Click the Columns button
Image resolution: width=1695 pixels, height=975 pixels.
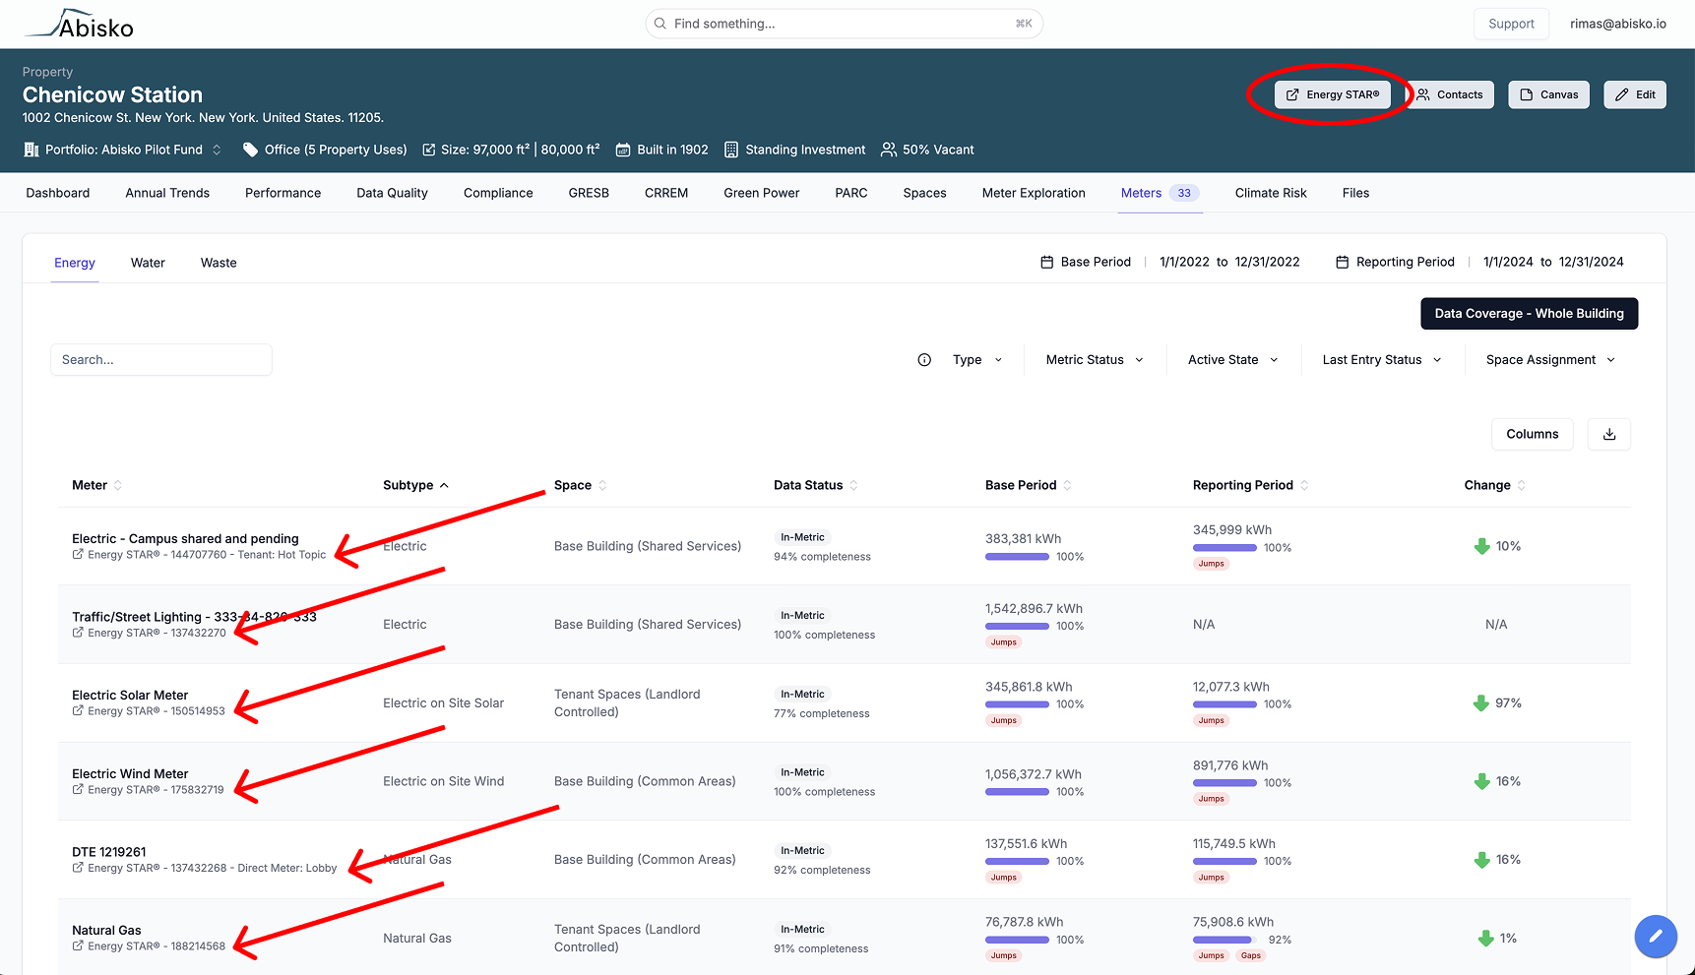coord(1532,434)
